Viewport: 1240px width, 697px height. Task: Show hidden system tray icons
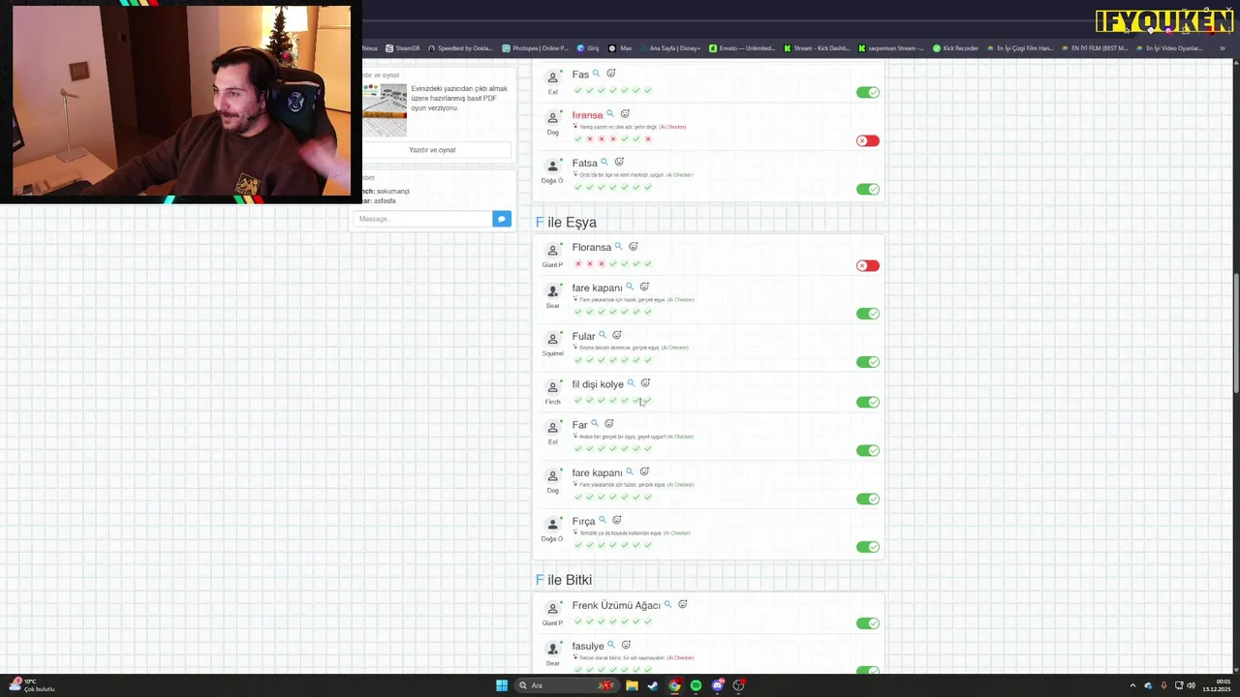point(1132,685)
